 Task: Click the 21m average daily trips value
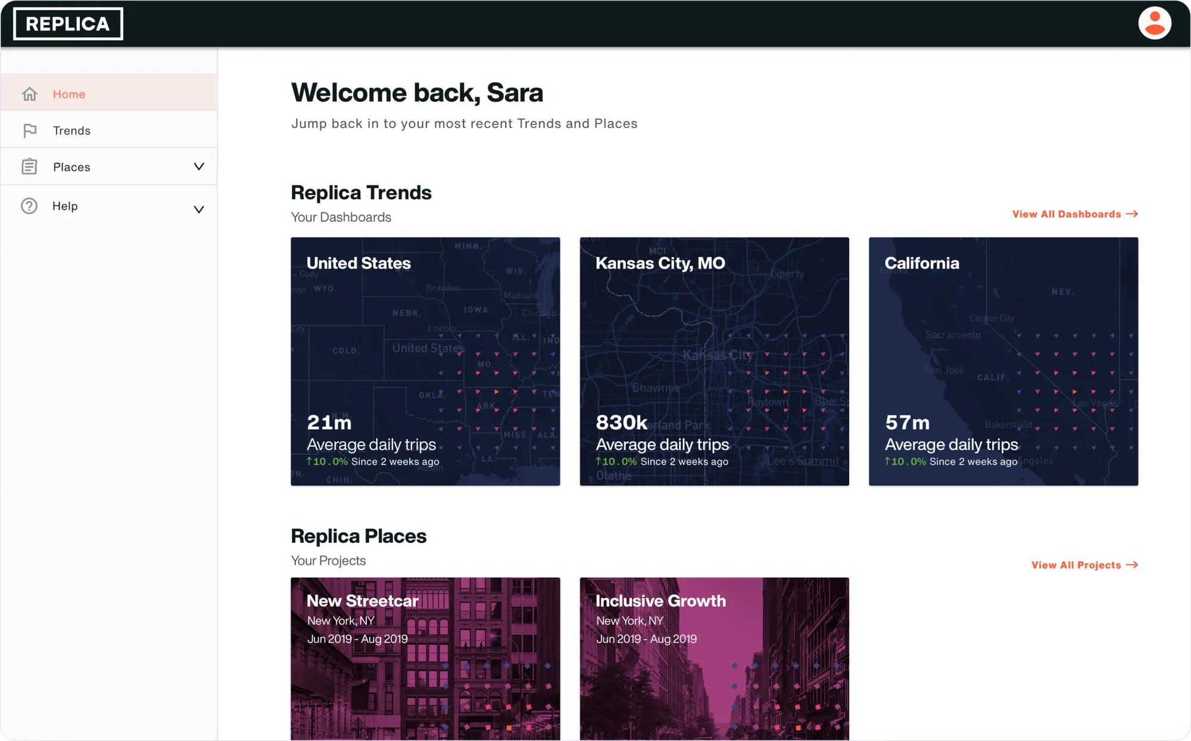click(x=329, y=423)
